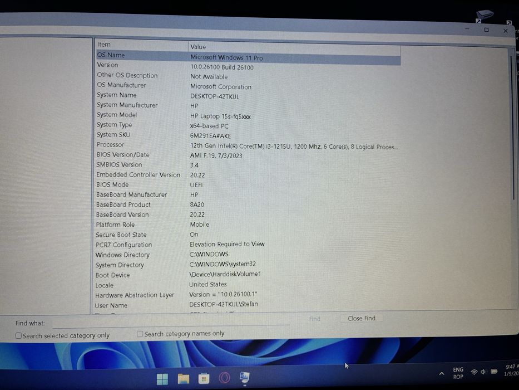The height and width of the screenshot is (390, 519).
Task: Click the speaker volume tray icon
Action: [483, 372]
